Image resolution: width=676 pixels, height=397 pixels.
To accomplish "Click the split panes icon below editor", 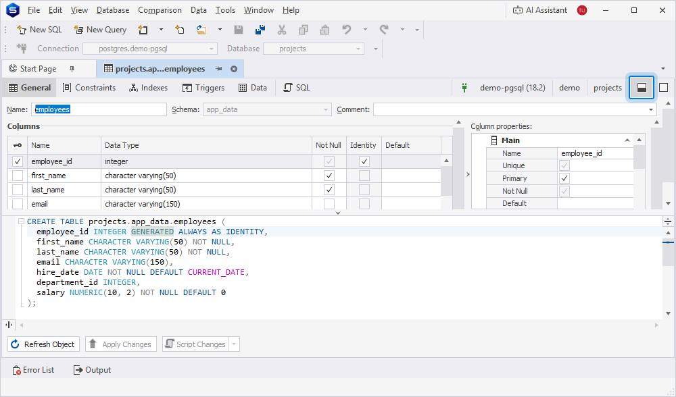I will pyautogui.click(x=9, y=325).
